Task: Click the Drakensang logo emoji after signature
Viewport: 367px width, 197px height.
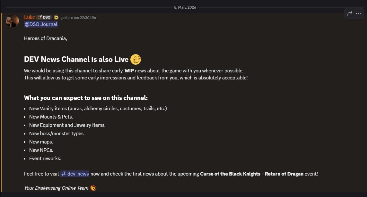Action: pyautogui.click(x=93, y=188)
